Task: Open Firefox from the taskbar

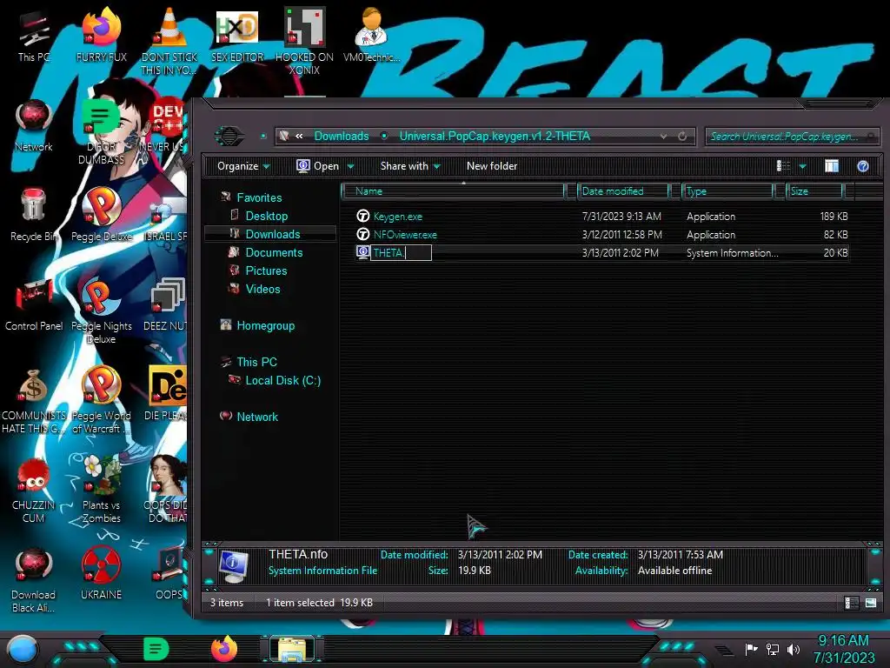Action: (224, 649)
